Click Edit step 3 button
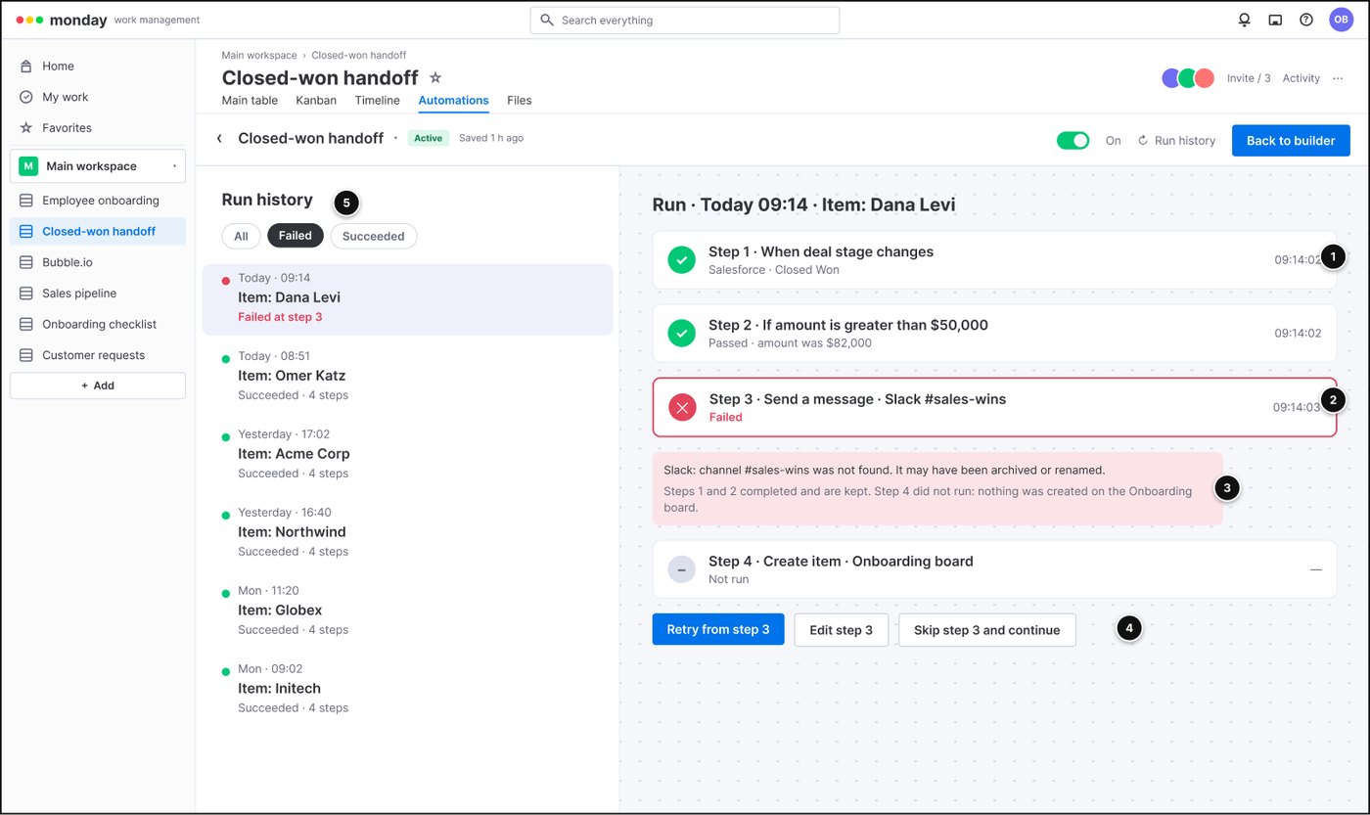Viewport: 1370px width, 815px height. tap(841, 630)
